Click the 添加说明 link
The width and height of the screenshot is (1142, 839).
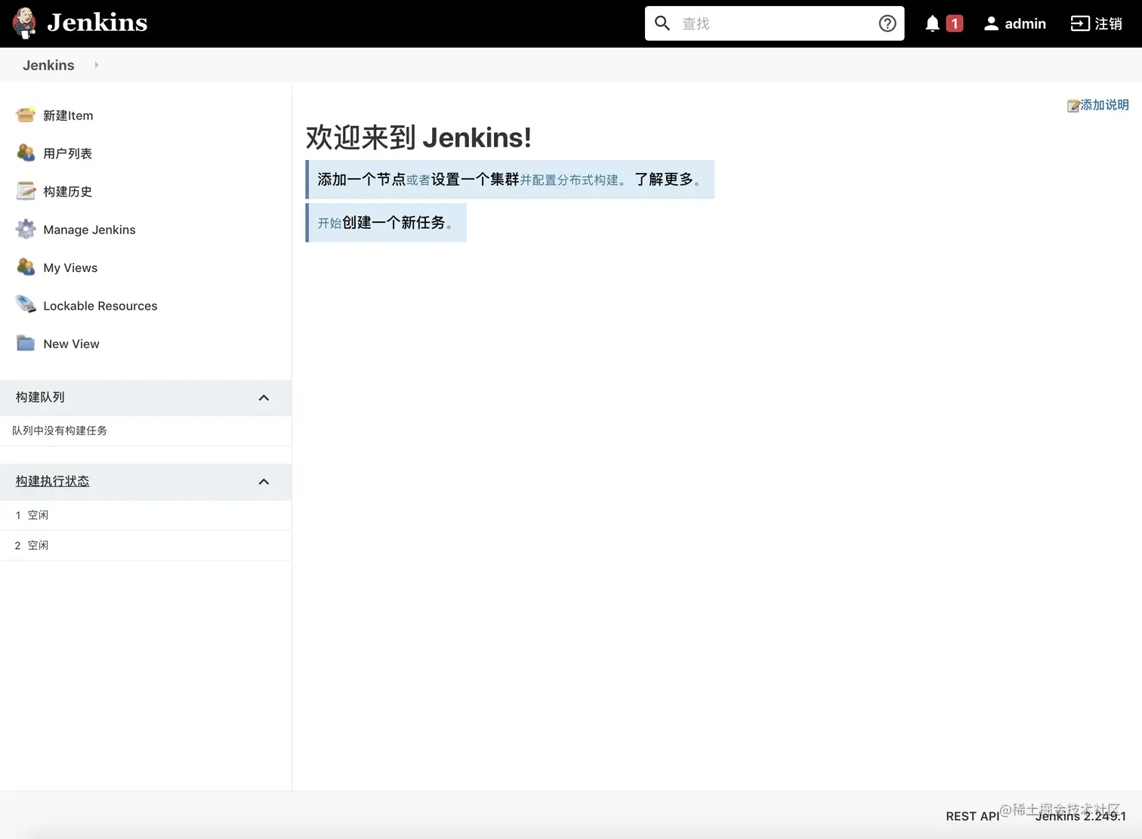coord(1104,105)
